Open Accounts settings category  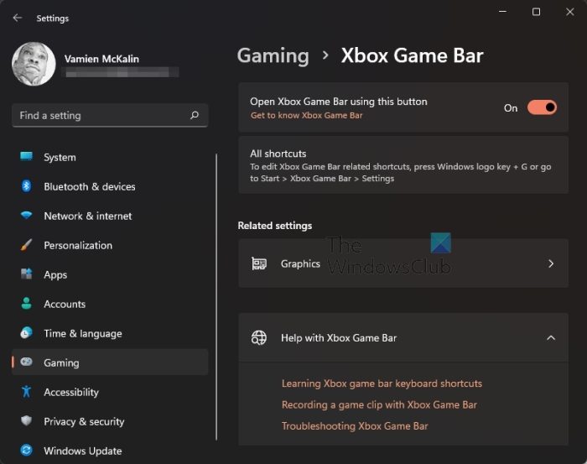click(110, 304)
